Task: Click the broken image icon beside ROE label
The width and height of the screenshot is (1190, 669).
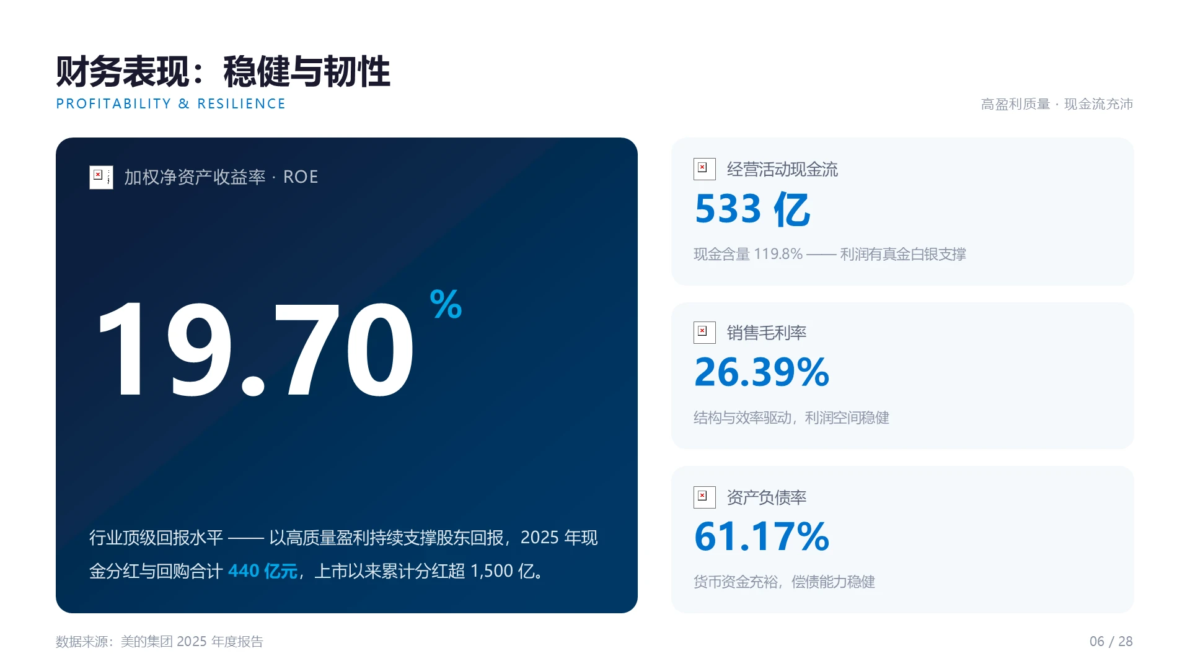Action: 101,177
